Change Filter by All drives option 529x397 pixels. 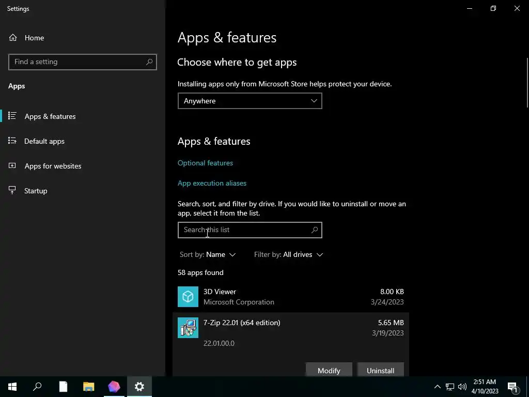tap(288, 254)
